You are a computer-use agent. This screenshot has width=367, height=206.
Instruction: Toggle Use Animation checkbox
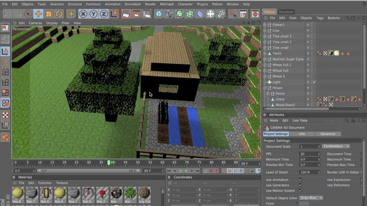coord(300,180)
